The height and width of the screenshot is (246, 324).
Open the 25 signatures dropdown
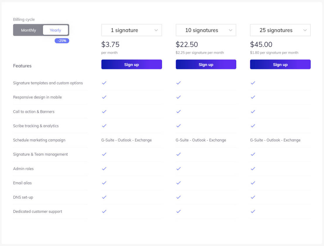[280, 30]
